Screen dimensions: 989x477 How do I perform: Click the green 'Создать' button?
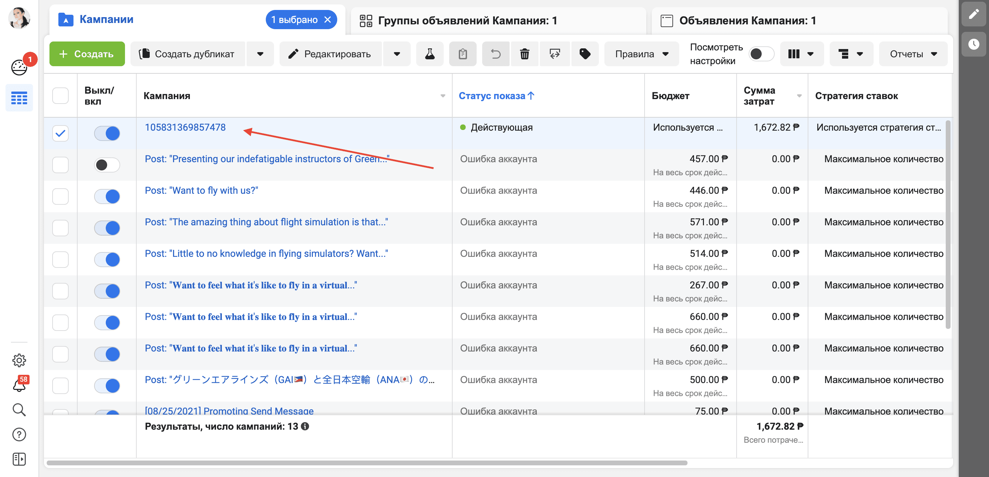[x=87, y=54]
